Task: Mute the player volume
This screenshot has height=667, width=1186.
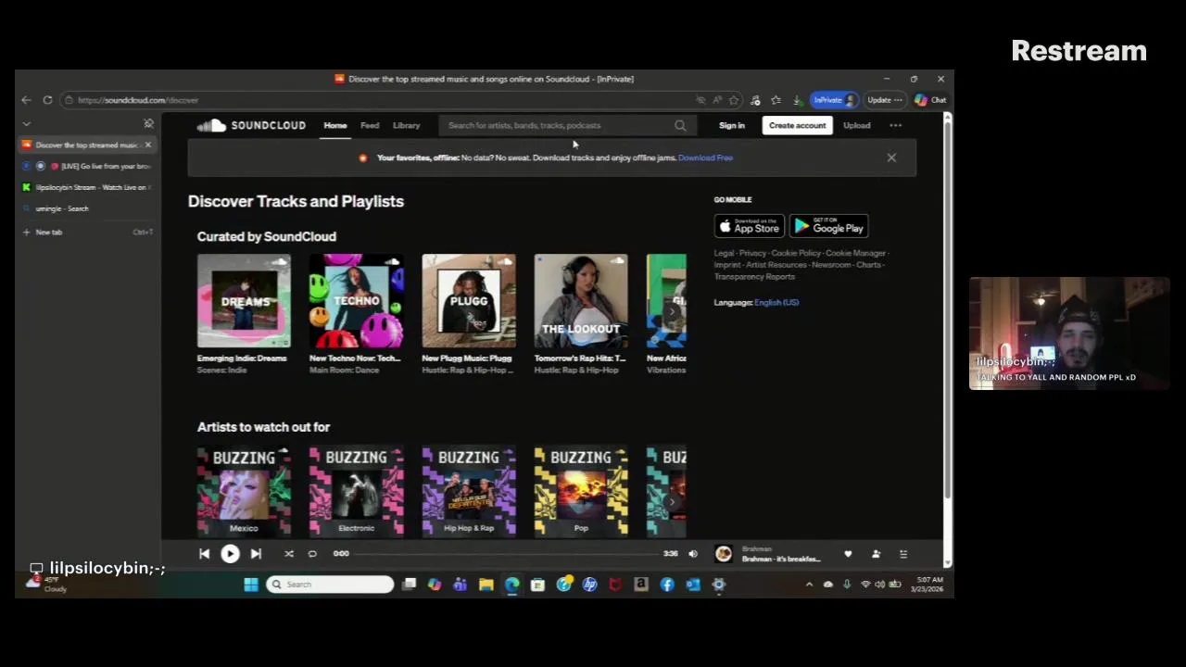Action: pyautogui.click(x=692, y=554)
